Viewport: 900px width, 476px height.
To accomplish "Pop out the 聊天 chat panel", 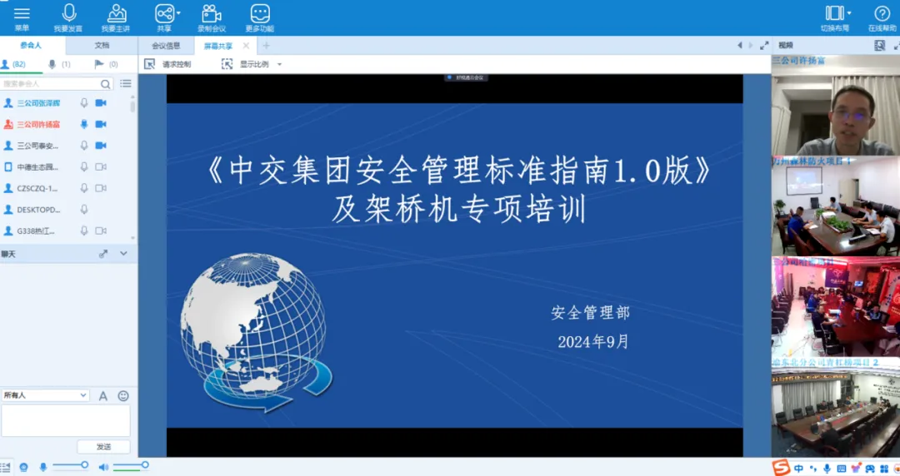I will [x=103, y=254].
